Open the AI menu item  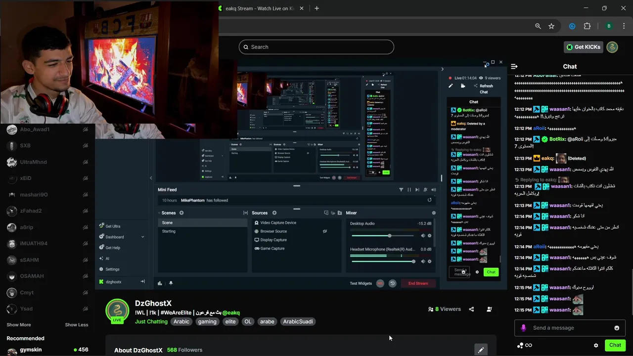104,258
